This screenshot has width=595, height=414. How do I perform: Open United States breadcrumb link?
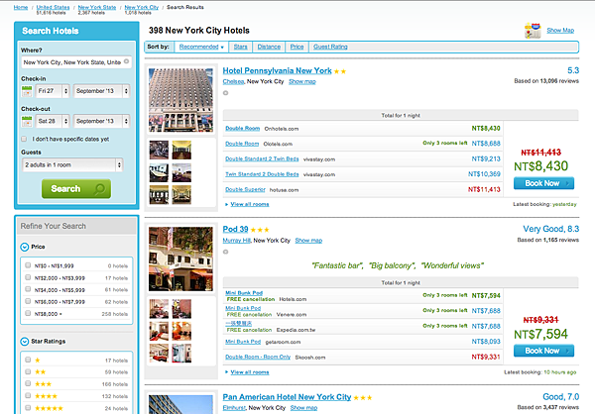point(53,7)
